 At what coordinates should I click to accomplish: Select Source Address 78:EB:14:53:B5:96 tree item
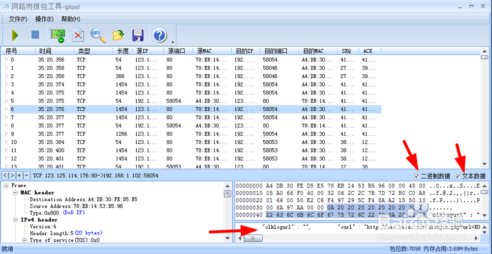click(x=76, y=206)
